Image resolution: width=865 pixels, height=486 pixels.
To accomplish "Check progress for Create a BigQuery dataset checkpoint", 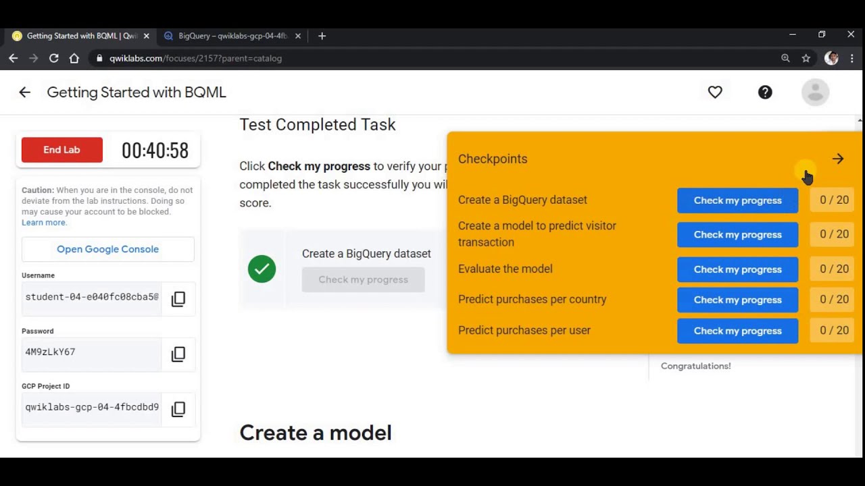I will (x=738, y=200).
